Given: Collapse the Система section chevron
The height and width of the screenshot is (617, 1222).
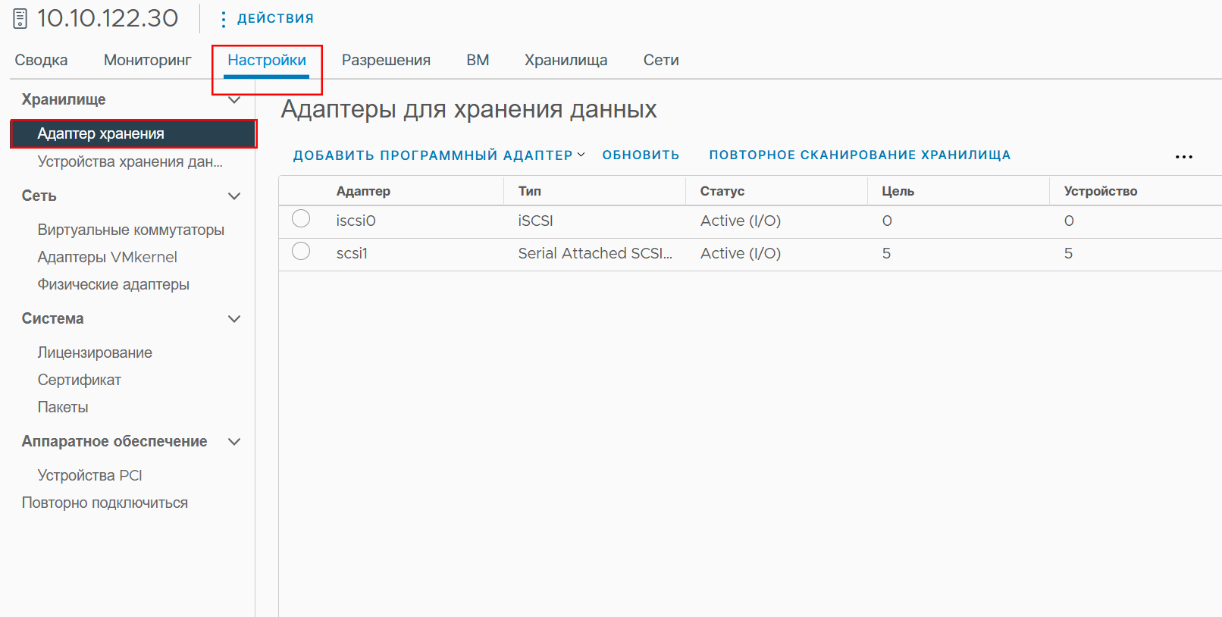Looking at the screenshot, I should pos(234,319).
